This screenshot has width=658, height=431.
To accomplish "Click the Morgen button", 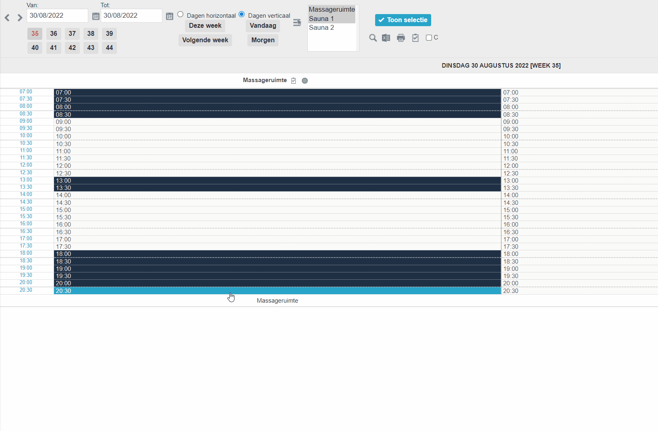I will click(x=263, y=40).
